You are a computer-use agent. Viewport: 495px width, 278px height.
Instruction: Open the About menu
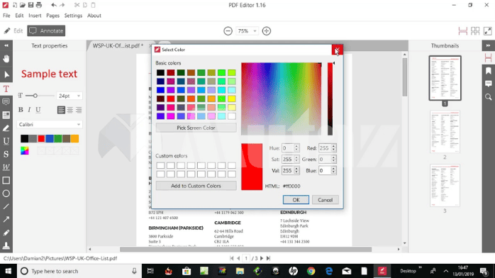(x=94, y=16)
